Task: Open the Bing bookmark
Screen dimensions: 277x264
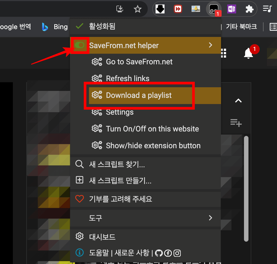Action: (55, 27)
